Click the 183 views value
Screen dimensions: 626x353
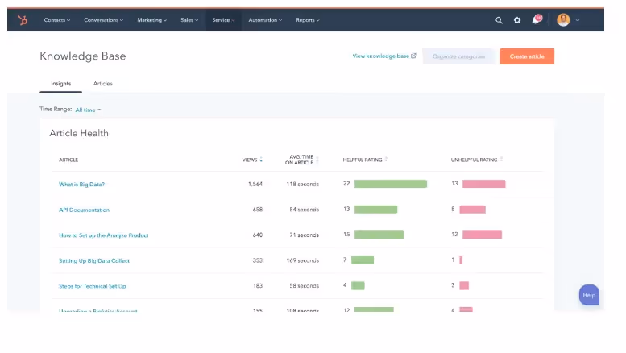258,285
